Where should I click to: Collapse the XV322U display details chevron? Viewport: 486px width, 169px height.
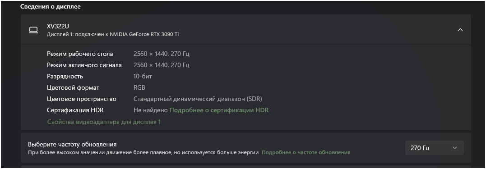460,30
